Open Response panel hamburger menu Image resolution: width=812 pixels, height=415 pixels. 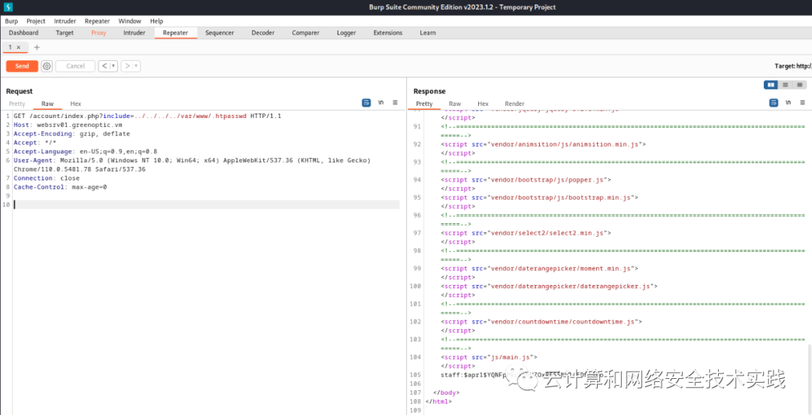pos(802,102)
